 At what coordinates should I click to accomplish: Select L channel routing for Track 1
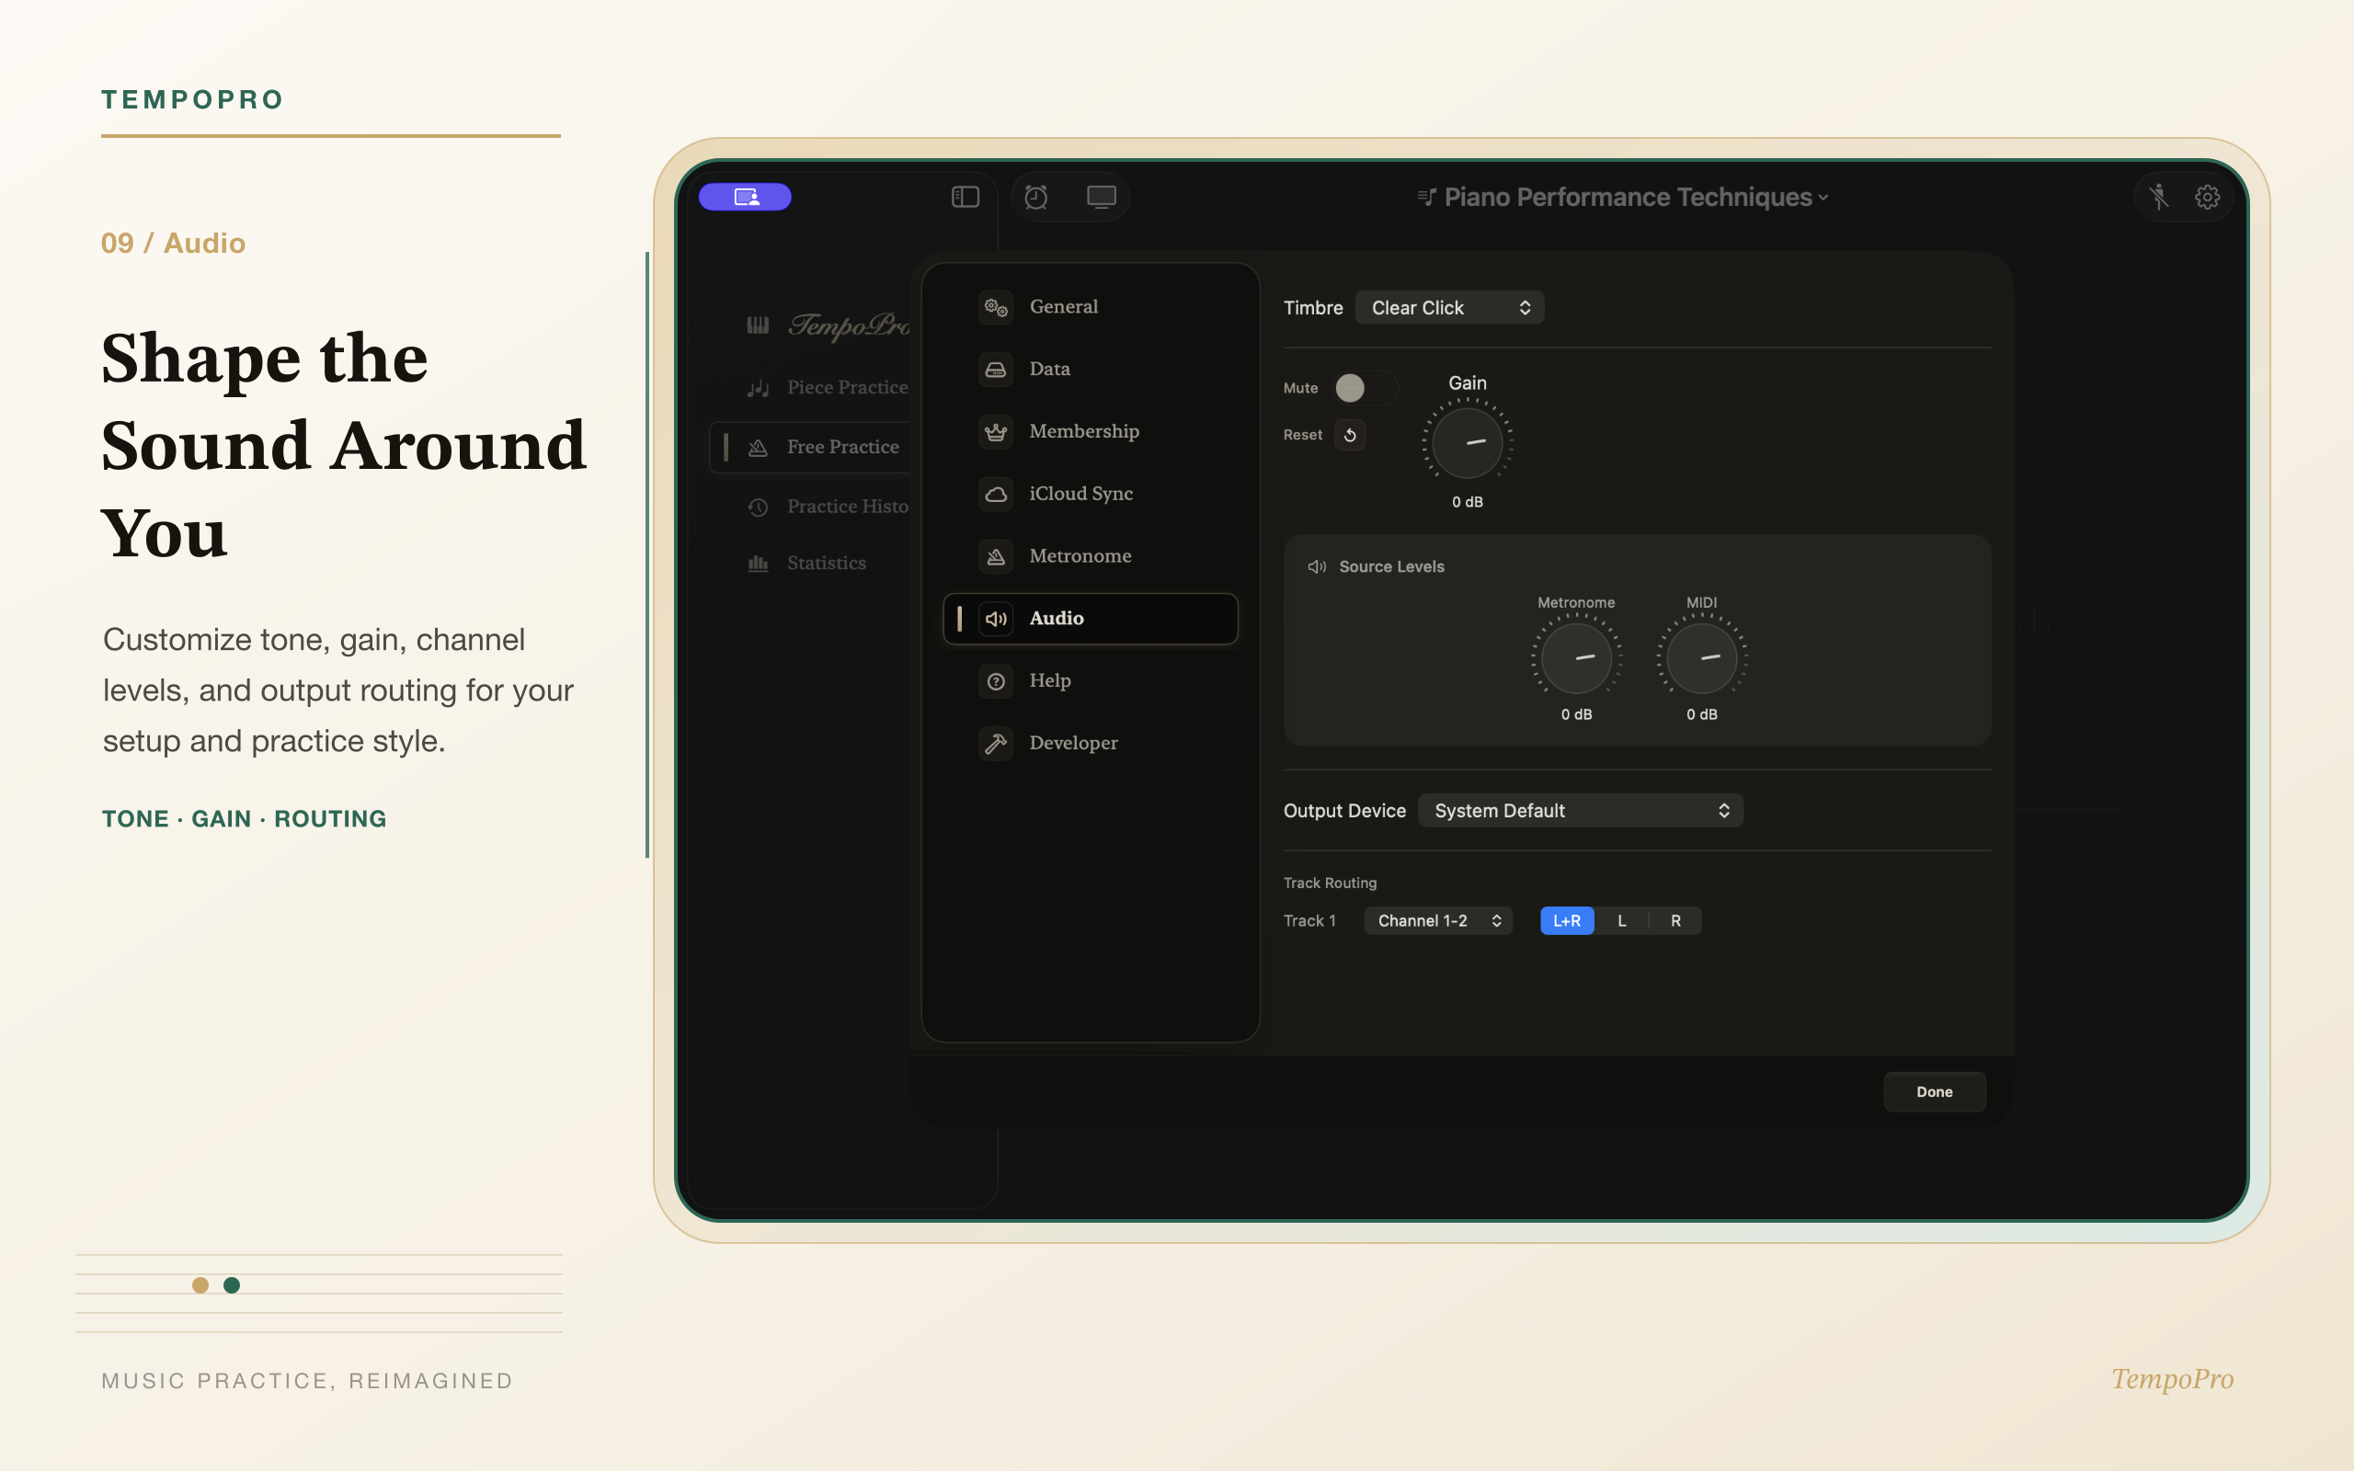(x=1621, y=921)
